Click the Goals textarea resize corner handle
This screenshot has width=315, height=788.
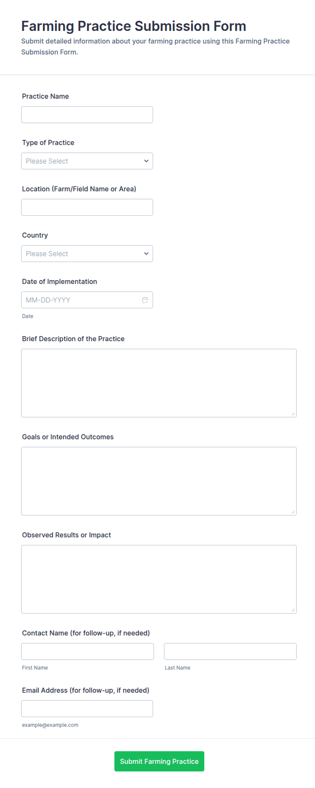coord(293,512)
